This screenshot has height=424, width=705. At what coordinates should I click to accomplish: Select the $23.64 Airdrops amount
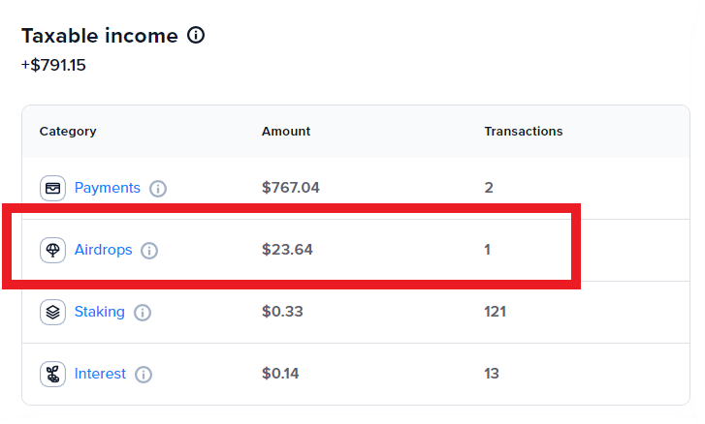coord(287,250)
